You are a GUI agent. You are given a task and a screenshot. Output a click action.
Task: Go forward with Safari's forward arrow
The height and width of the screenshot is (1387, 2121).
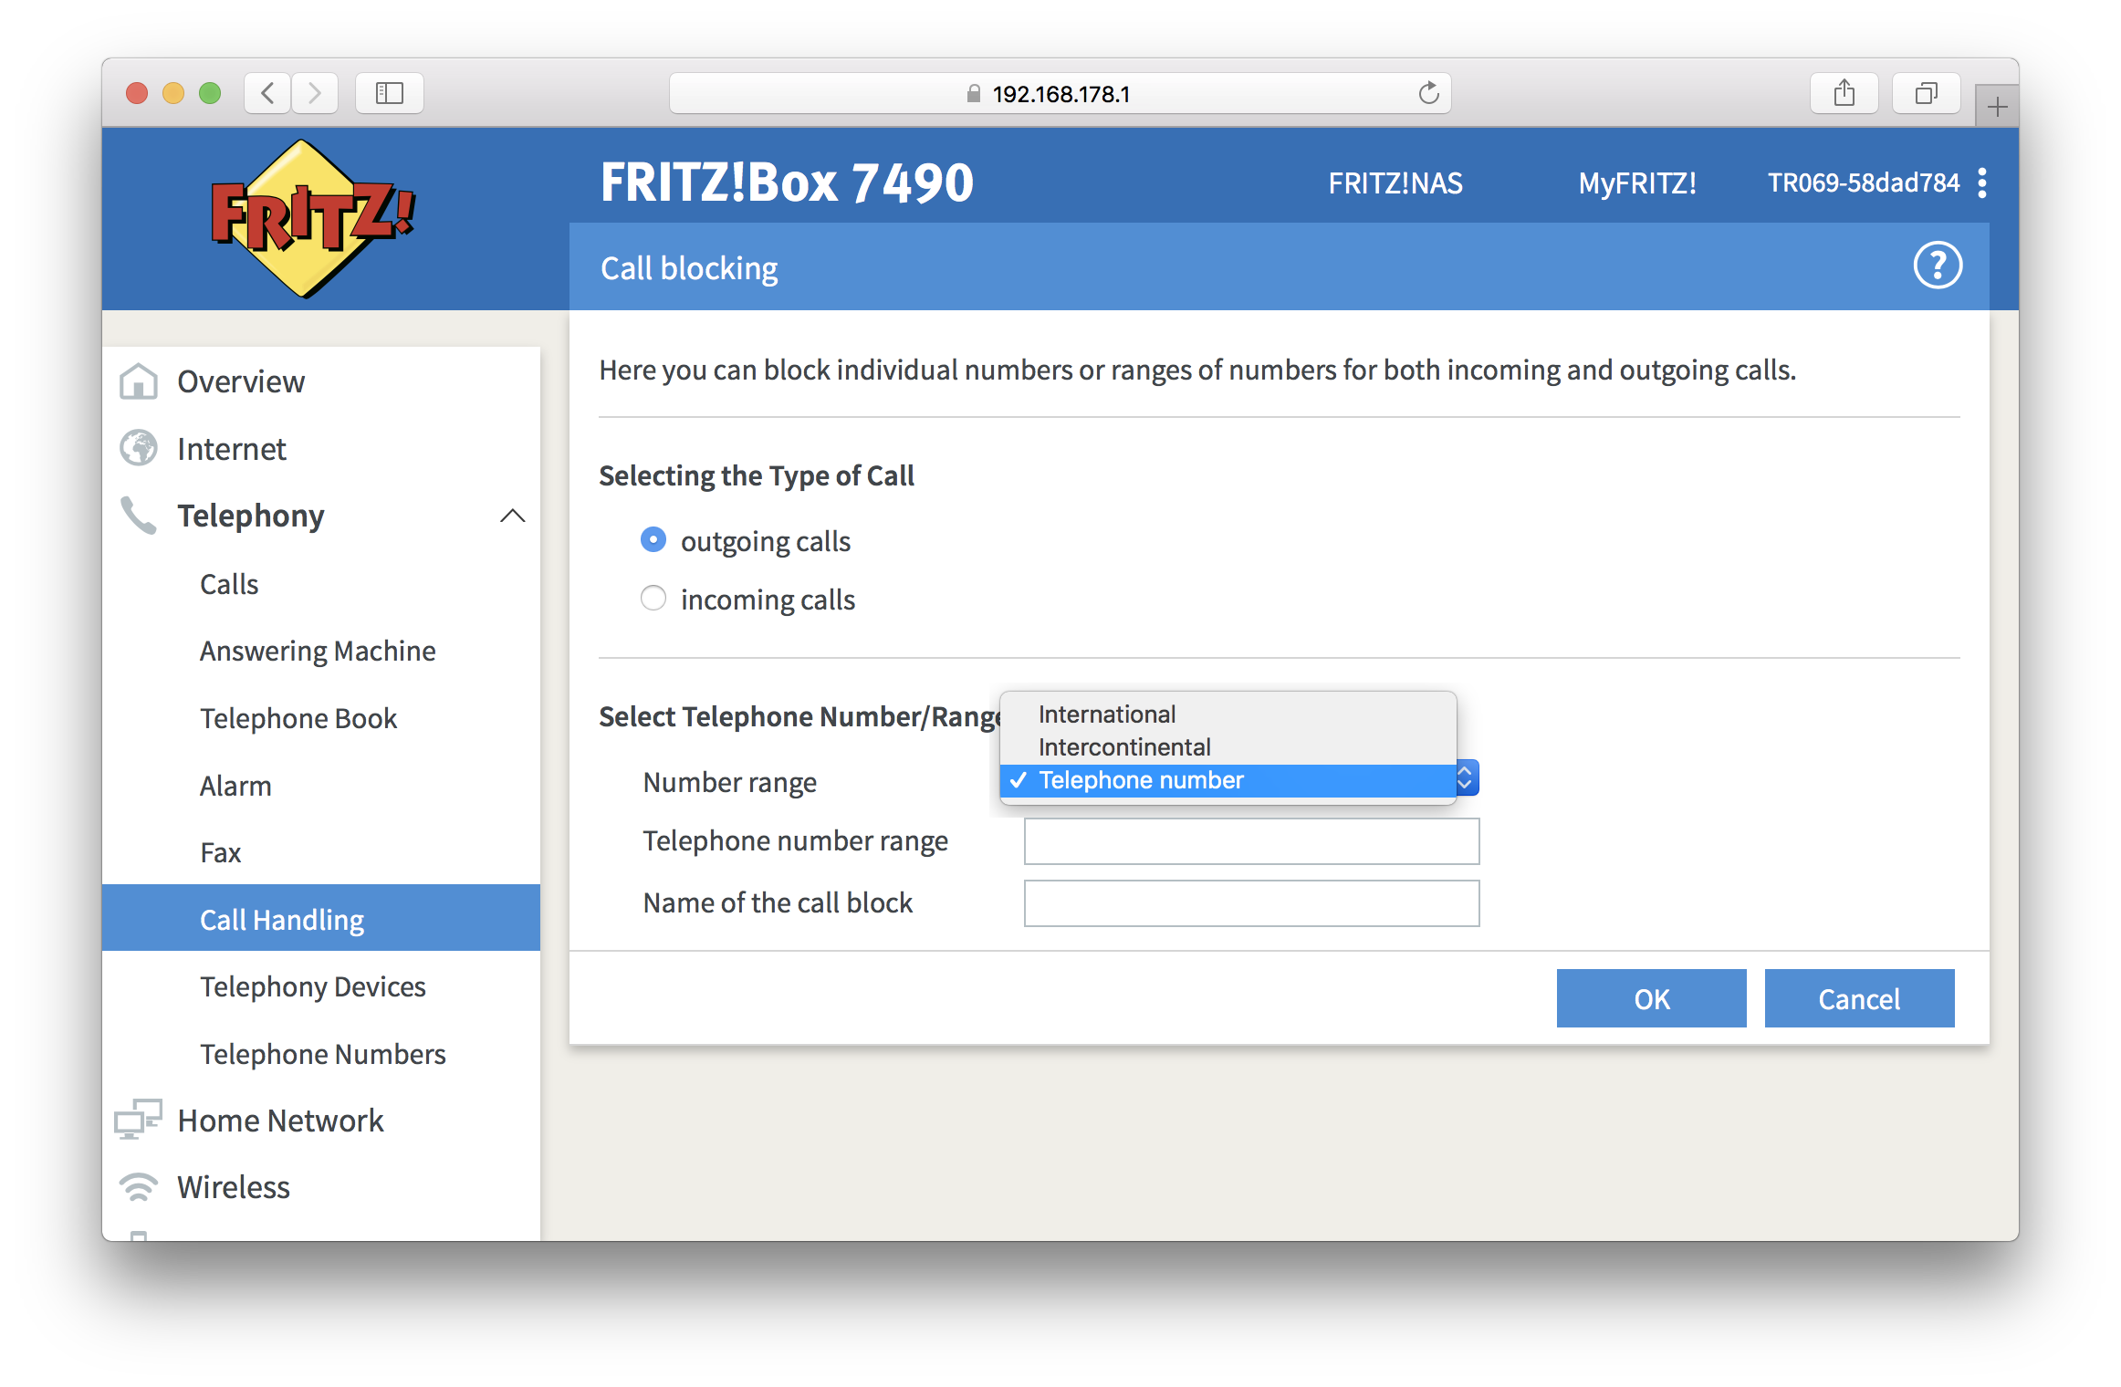coord(315,93)
